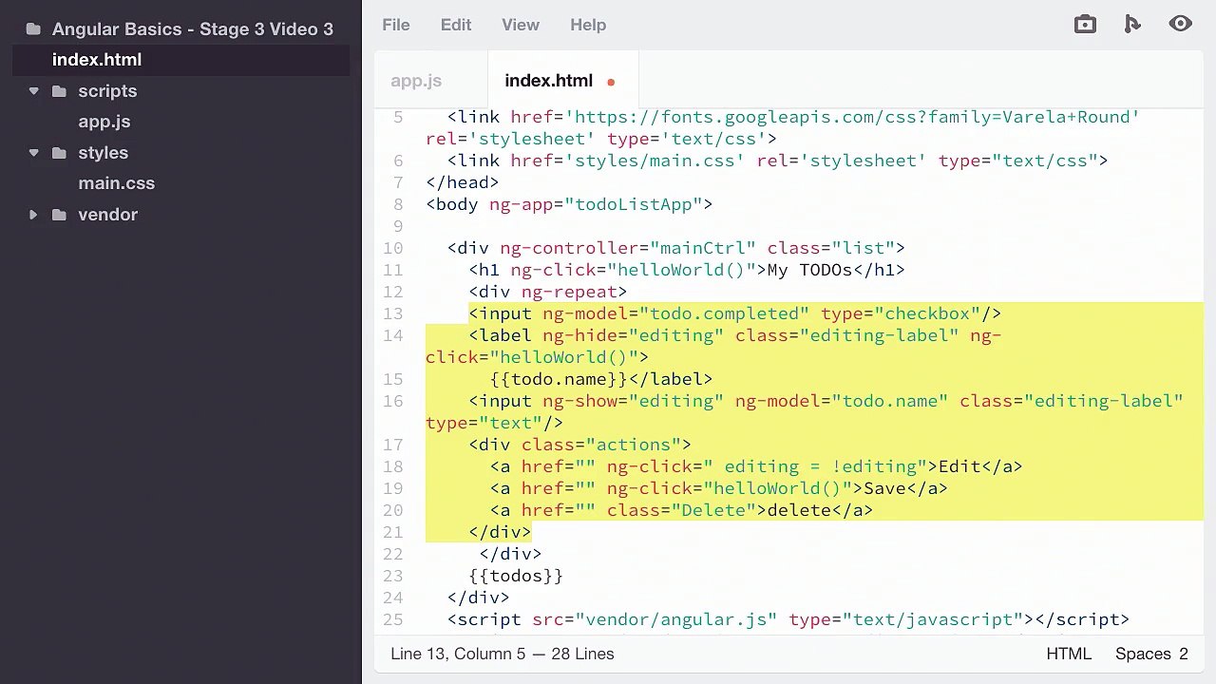The image size is (1216, 684).
Task: Click 'vendor/angular.js' on line 25
Action: (676, 619)
